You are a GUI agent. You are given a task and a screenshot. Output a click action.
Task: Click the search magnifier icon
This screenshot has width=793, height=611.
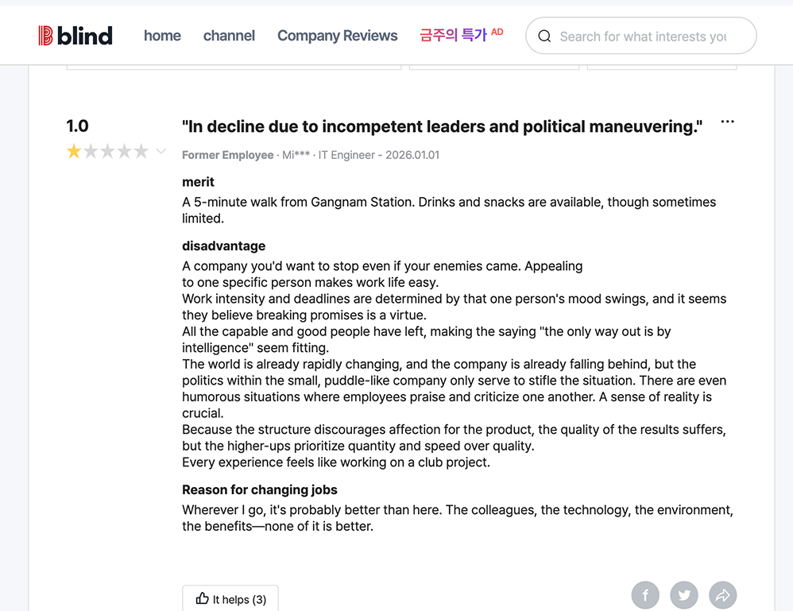coord(544,37)
